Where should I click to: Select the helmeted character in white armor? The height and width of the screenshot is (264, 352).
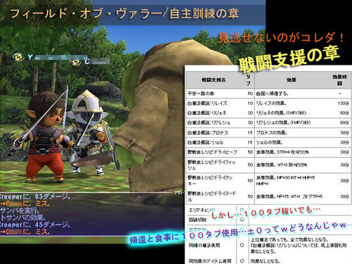(90, 132)
